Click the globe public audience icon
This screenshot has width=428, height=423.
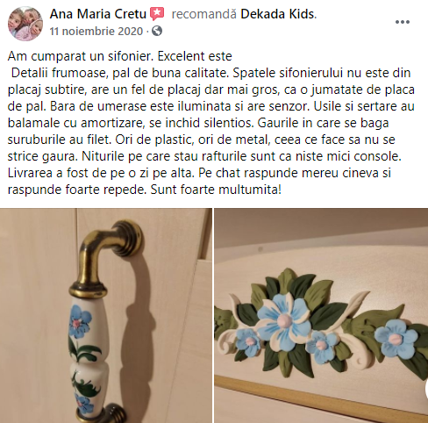pos(157,31)
